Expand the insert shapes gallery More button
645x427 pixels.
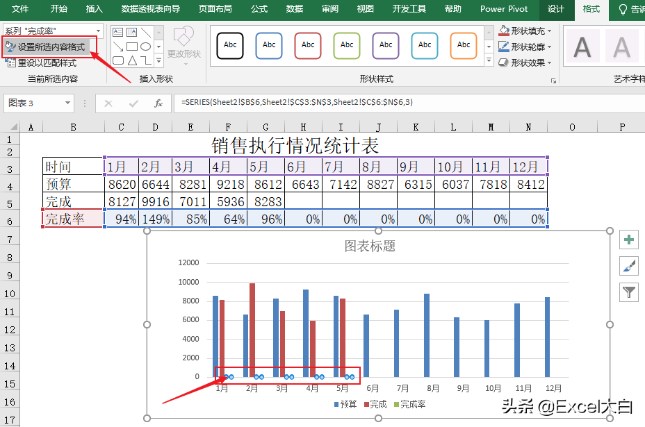click(158, 61)
